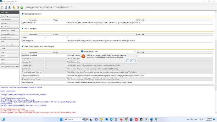Open Microsoft Store from the taskbar
217x122 pixels.
pyautogui.click(x=131, y=119)
